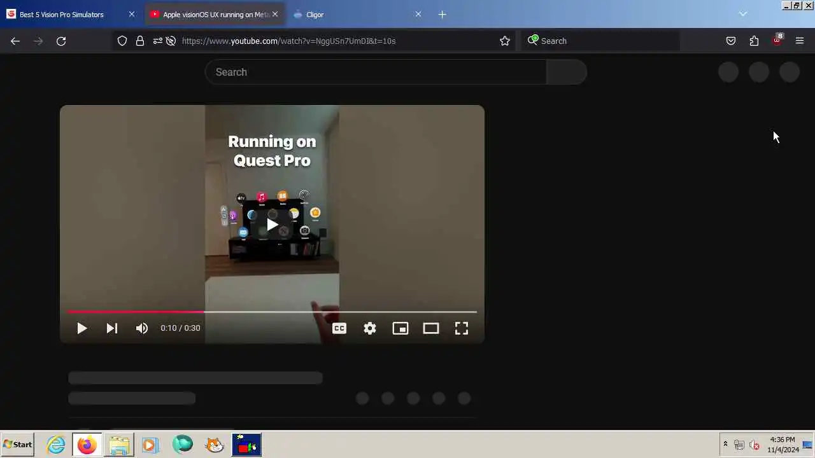Viewport: 815px width, 458px height.
Task: Open the green globe taskbar app
Action: [183, 444]
